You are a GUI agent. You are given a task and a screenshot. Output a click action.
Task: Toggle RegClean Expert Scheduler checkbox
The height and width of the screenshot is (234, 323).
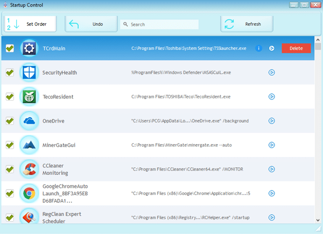10,217
